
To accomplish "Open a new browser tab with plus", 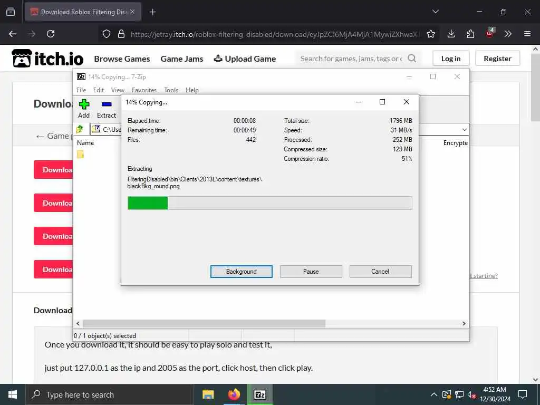I will 152,12.
